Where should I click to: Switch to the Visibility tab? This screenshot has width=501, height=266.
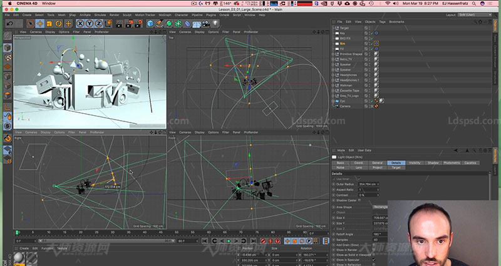coord(415,163)
